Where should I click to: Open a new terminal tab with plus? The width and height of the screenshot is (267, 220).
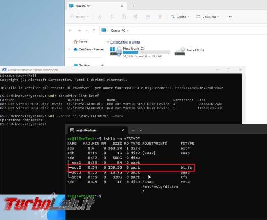pyautogui.click(x=133, y=130)
